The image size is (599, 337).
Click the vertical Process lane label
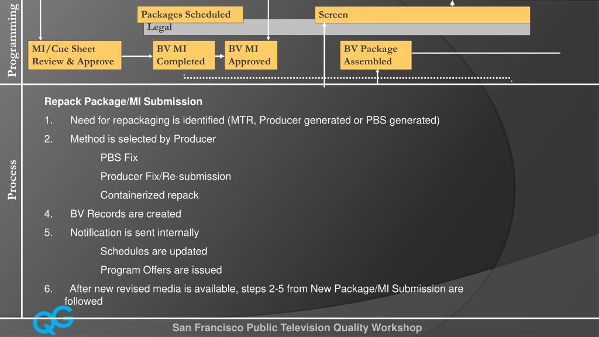[12, 180]
